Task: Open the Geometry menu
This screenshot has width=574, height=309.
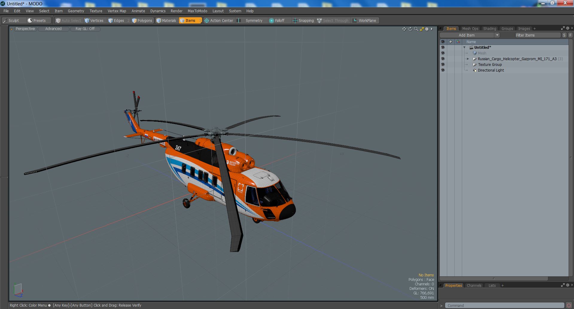Action: [76, 11]
